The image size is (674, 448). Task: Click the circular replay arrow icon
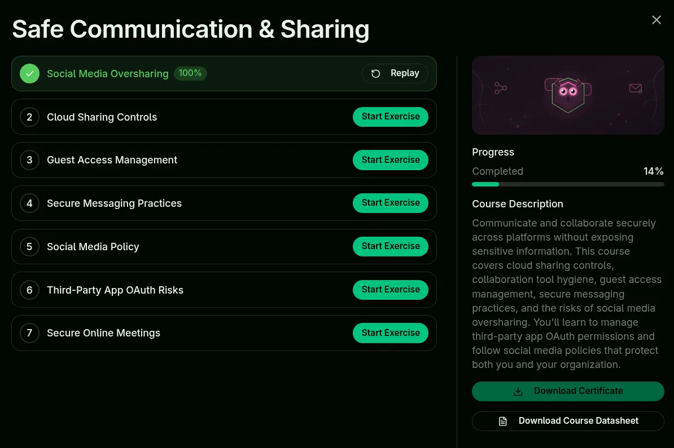[x=376, y=73]
